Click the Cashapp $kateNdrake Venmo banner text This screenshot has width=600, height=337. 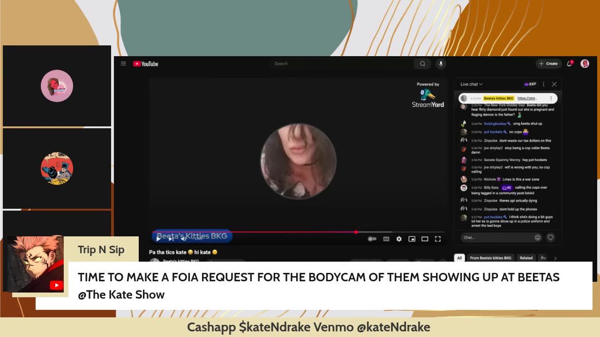point(308,327)
